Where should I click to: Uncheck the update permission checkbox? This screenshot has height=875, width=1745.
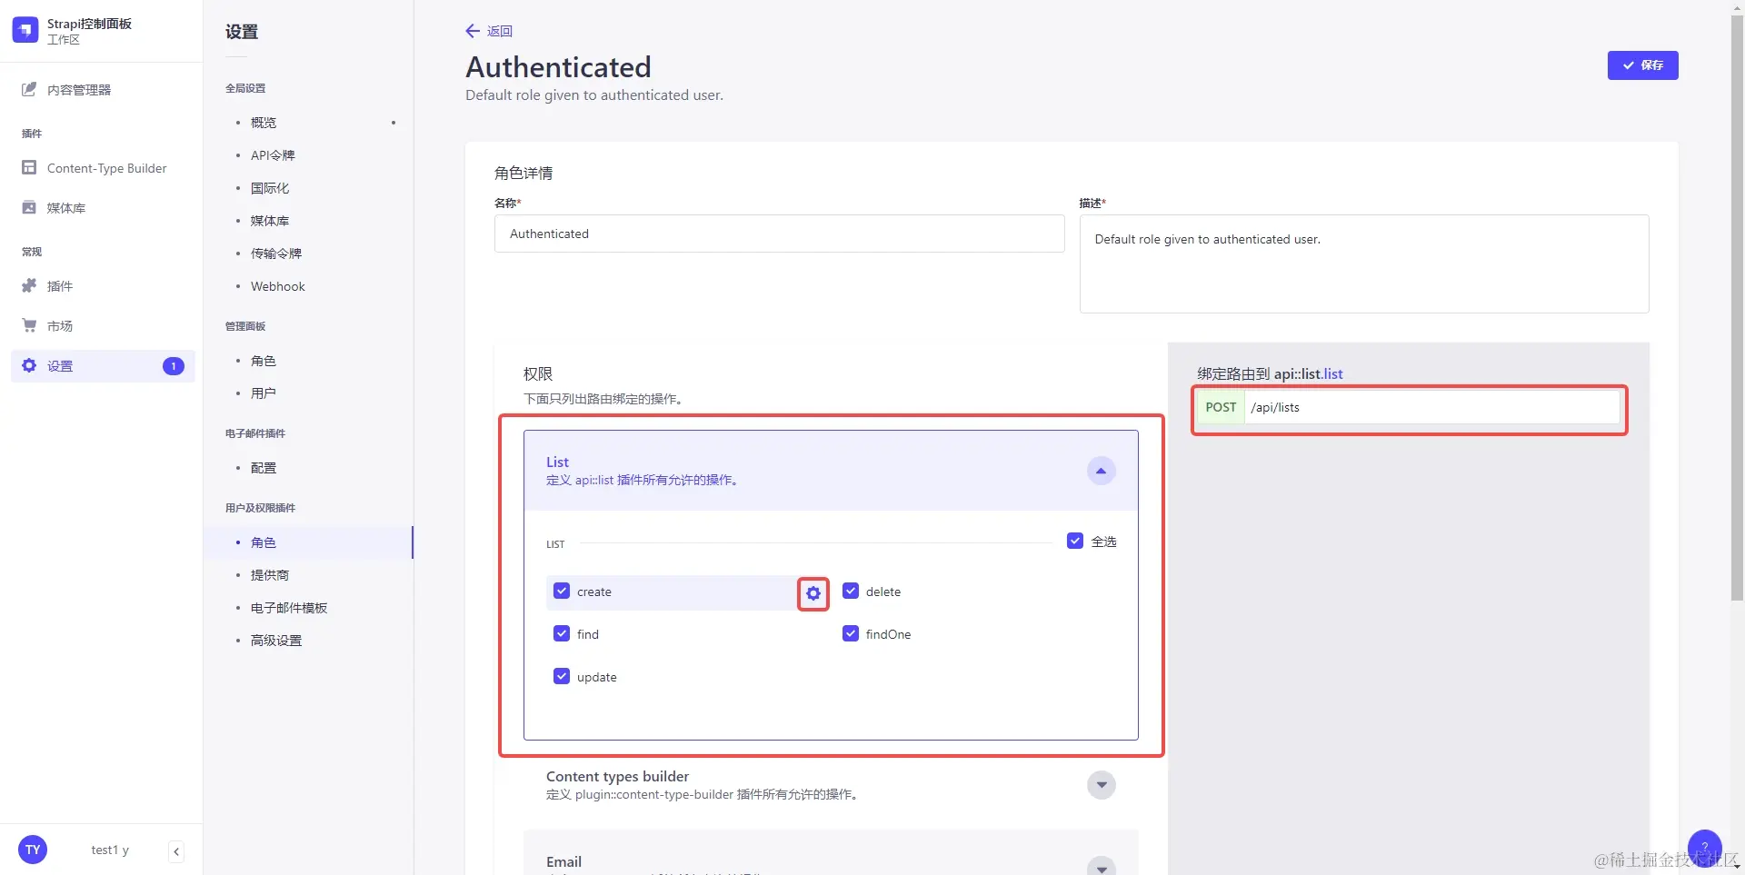(562, 676)
